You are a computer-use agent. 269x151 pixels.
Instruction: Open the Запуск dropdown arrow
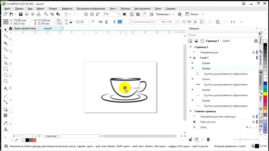click(203, 14)
